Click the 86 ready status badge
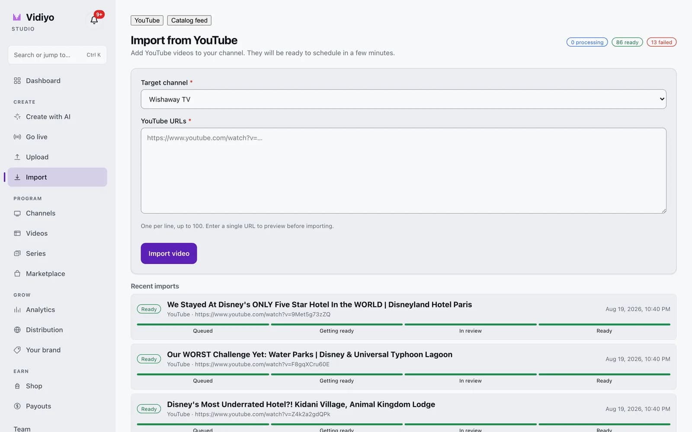The width and height of the screenshot is (692, 432). click(x=627, y=42)
